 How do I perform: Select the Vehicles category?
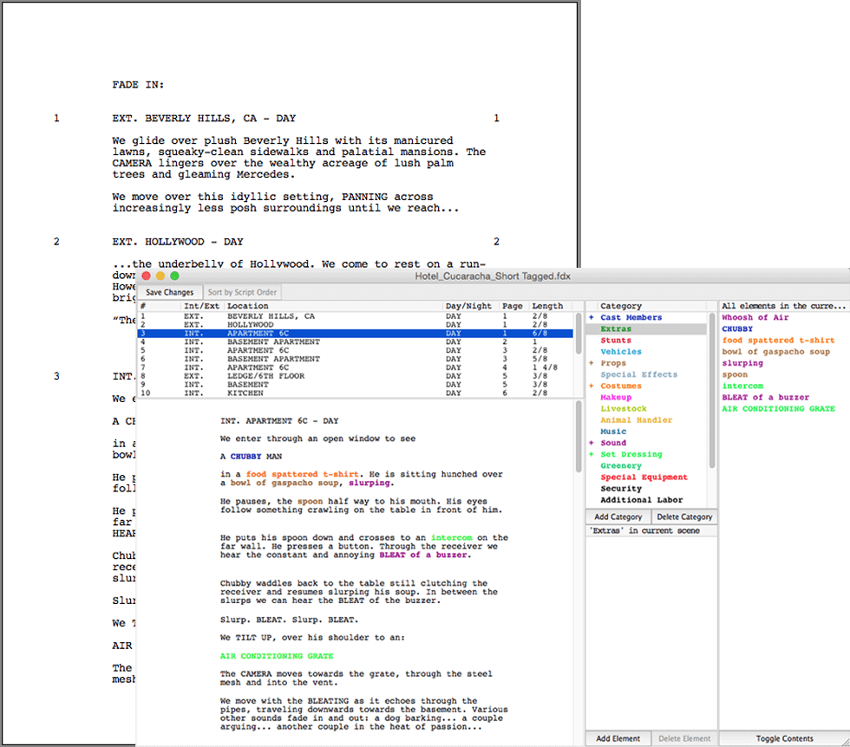tap(621, 352)
